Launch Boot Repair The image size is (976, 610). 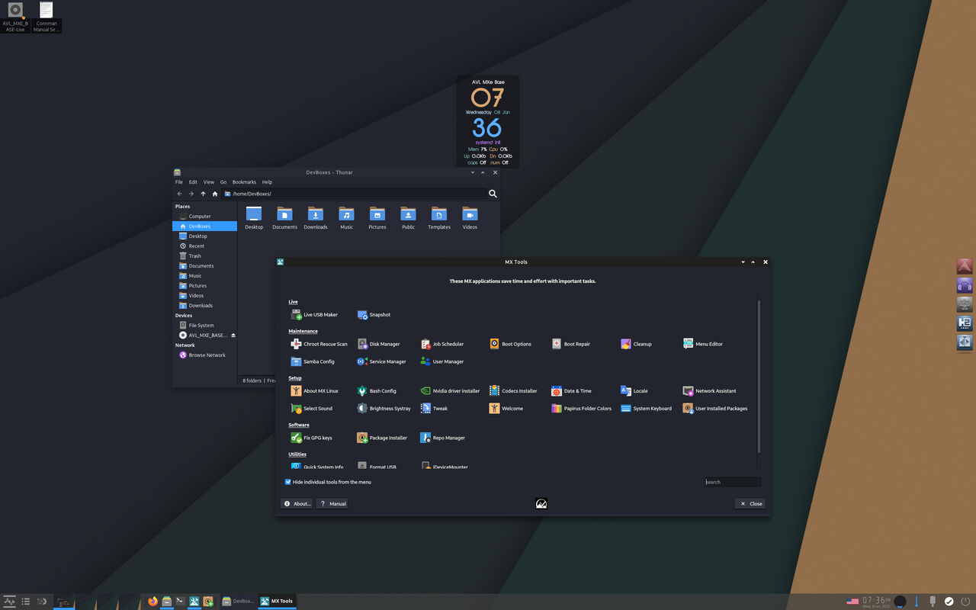point(570,344)
